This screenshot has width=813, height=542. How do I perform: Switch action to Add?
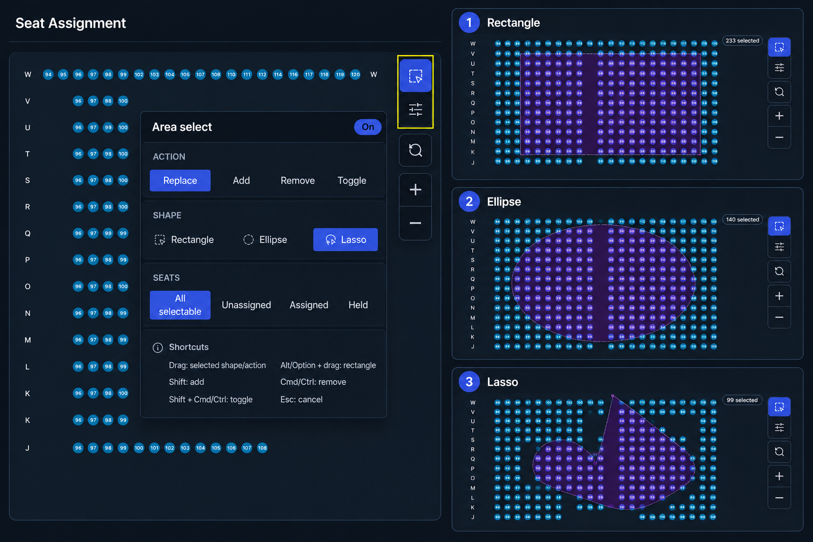click(241, 180)
